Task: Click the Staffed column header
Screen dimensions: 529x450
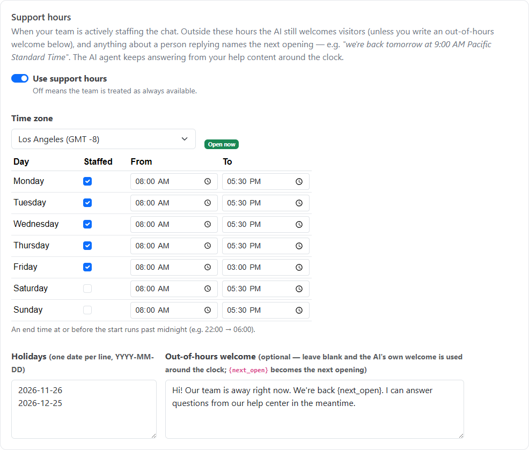Action: click(x=98, y=161)
